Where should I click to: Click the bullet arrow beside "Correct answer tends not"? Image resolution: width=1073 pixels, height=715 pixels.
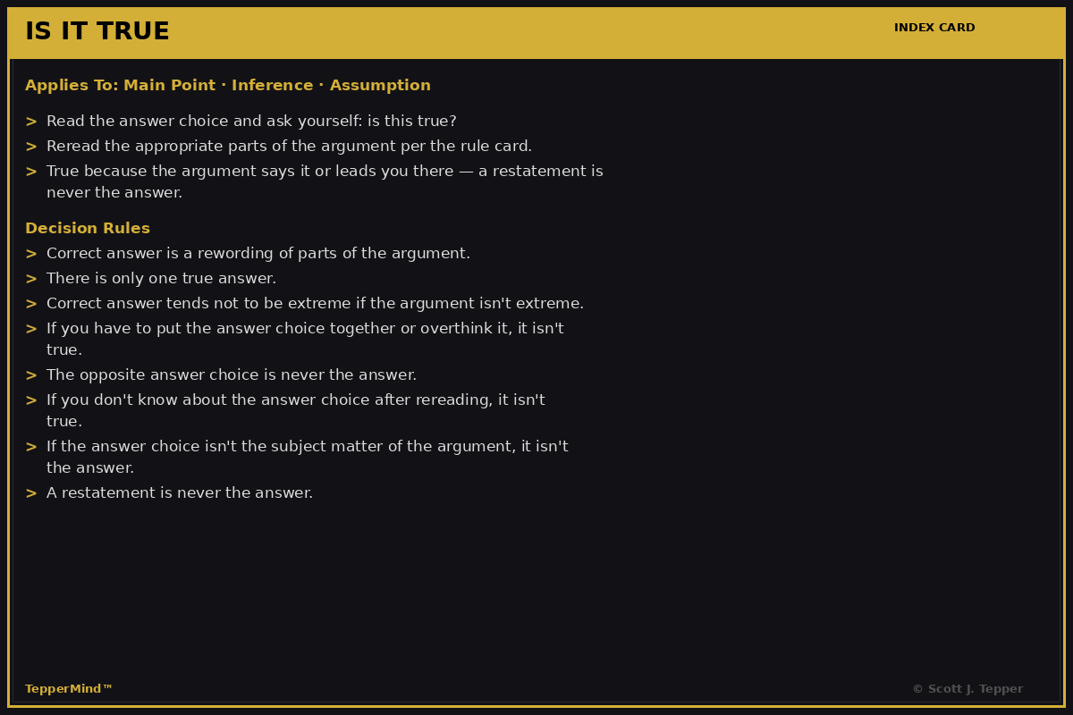click(31, 304)
